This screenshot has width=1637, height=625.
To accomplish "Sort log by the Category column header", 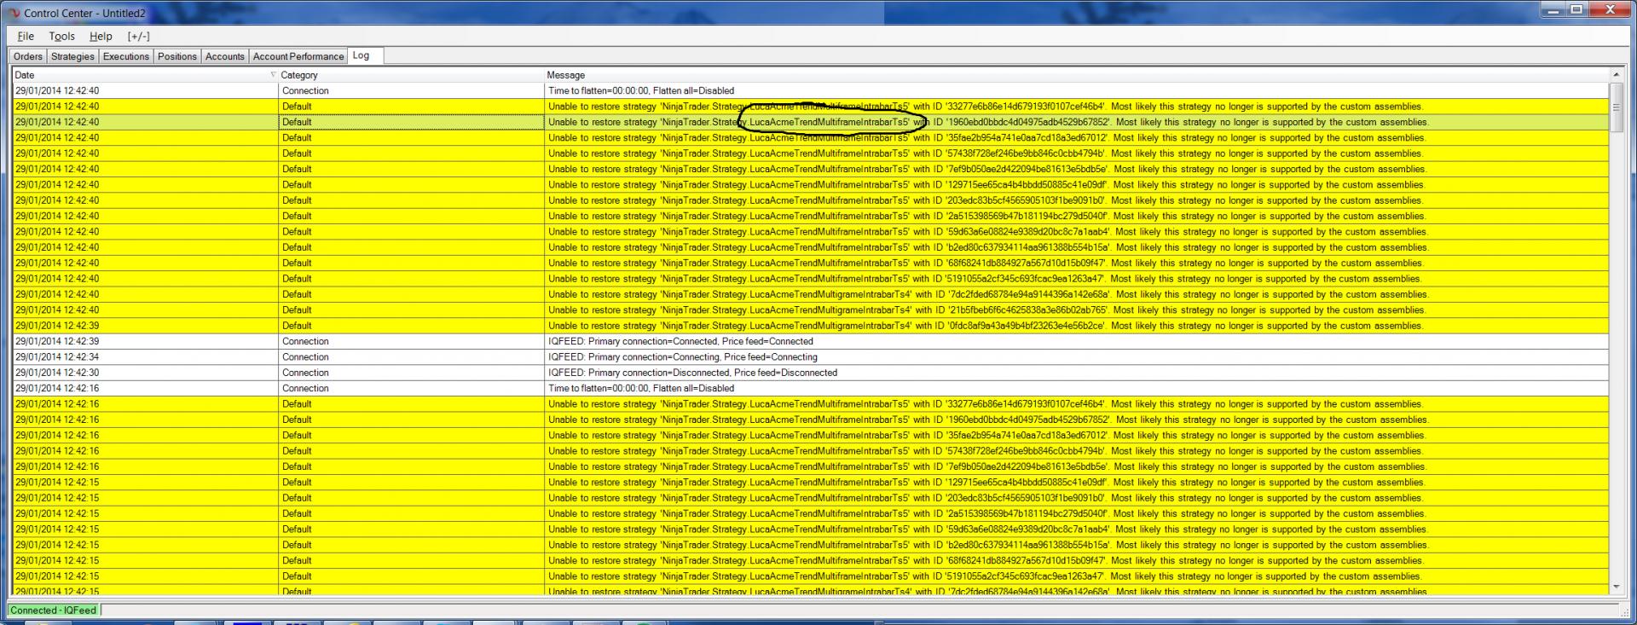I will (x=411, y=75).
